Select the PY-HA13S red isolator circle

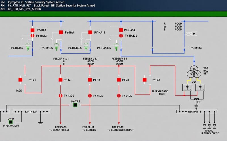121,36
